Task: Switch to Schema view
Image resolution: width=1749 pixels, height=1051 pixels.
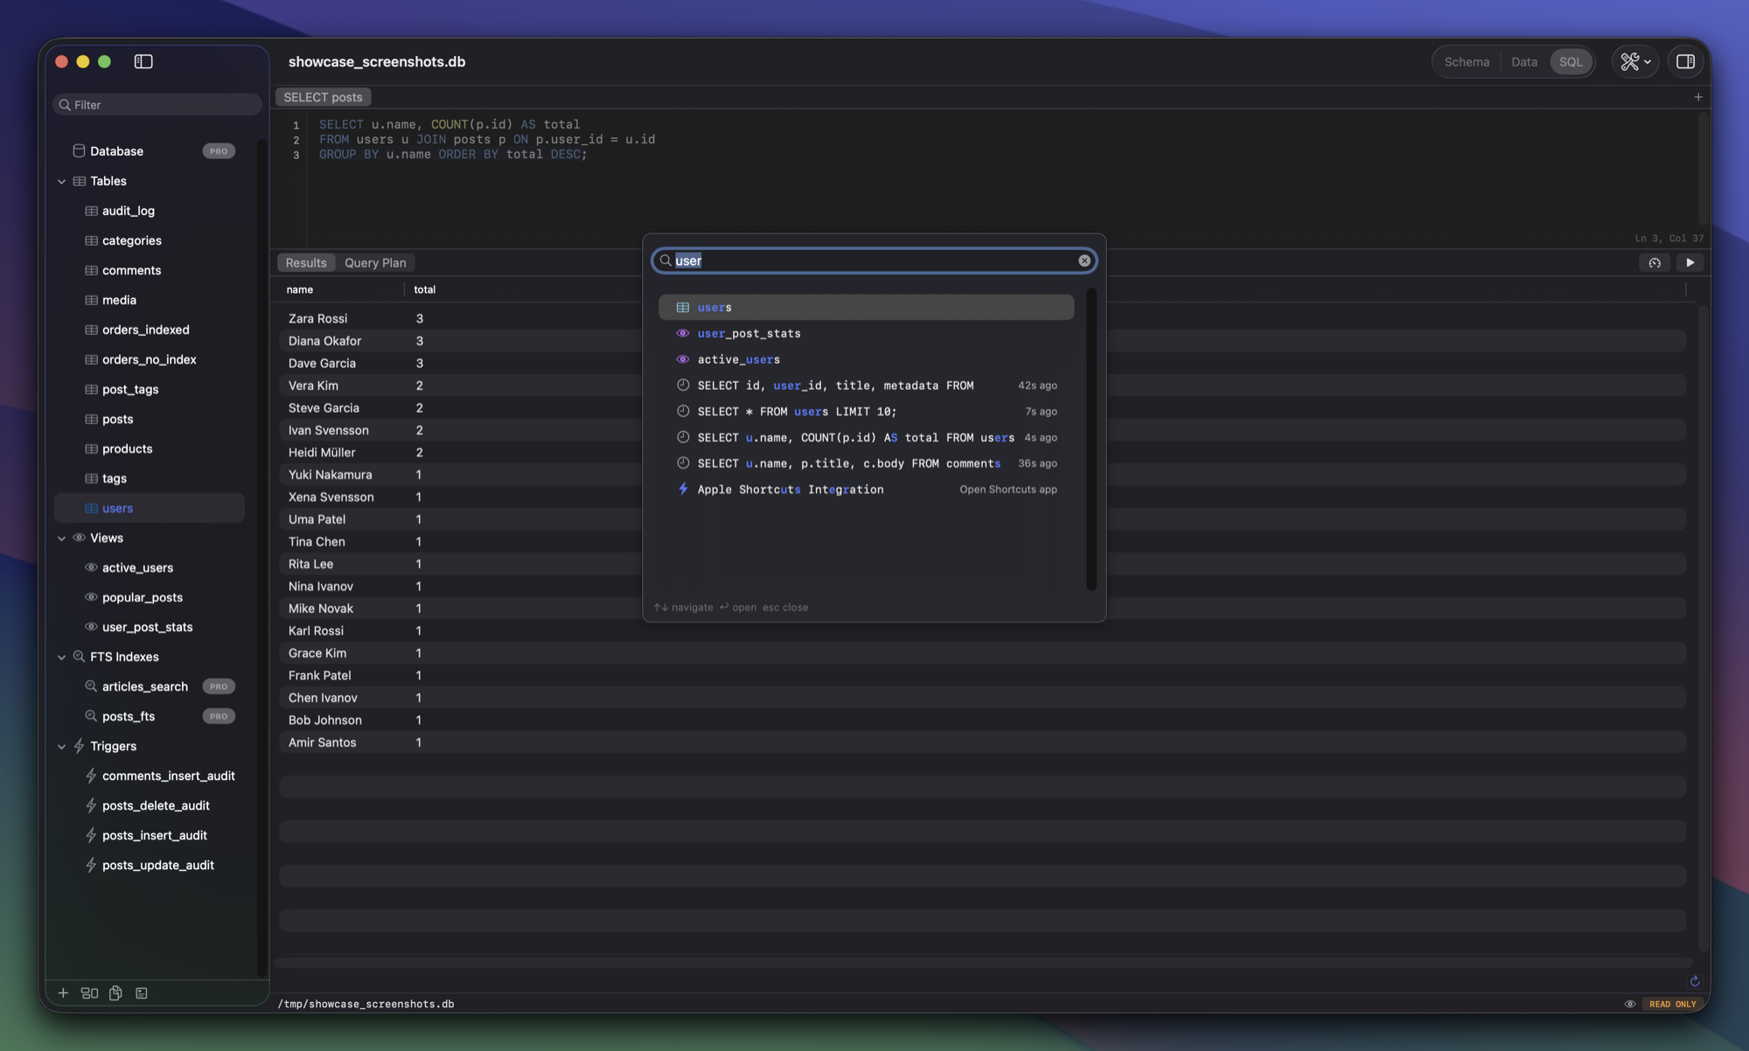Action: [x=1467, y=61]
